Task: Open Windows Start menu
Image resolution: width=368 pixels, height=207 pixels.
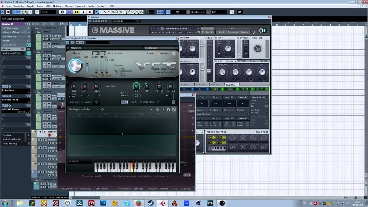Action: 5,203
